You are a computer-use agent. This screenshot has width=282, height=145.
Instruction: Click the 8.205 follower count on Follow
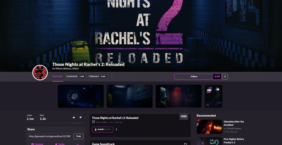pyautogui.click(x=217, y=77)
